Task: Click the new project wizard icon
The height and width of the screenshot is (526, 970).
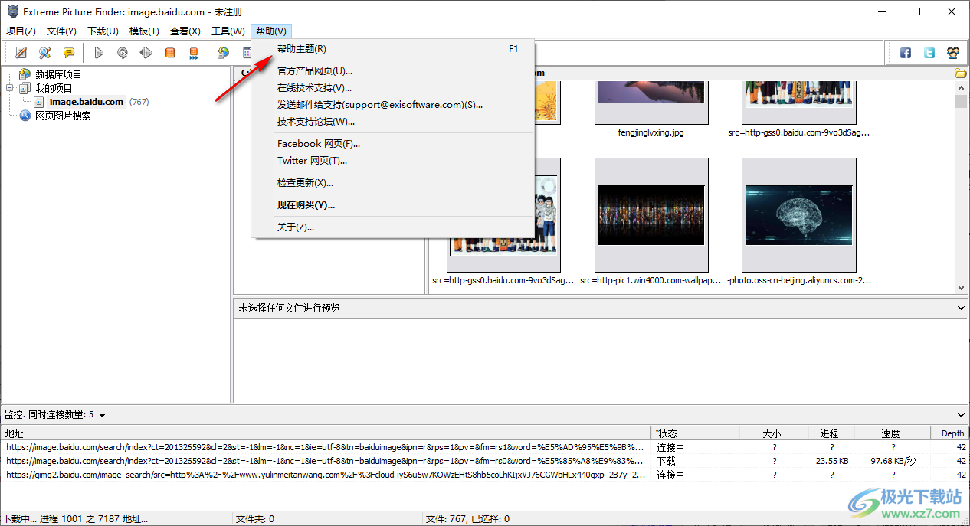Action: click(21, 53)
